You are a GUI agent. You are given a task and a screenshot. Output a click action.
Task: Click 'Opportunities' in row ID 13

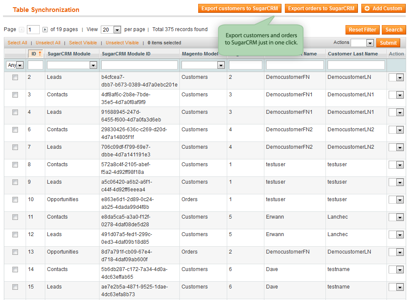(62, 252)
